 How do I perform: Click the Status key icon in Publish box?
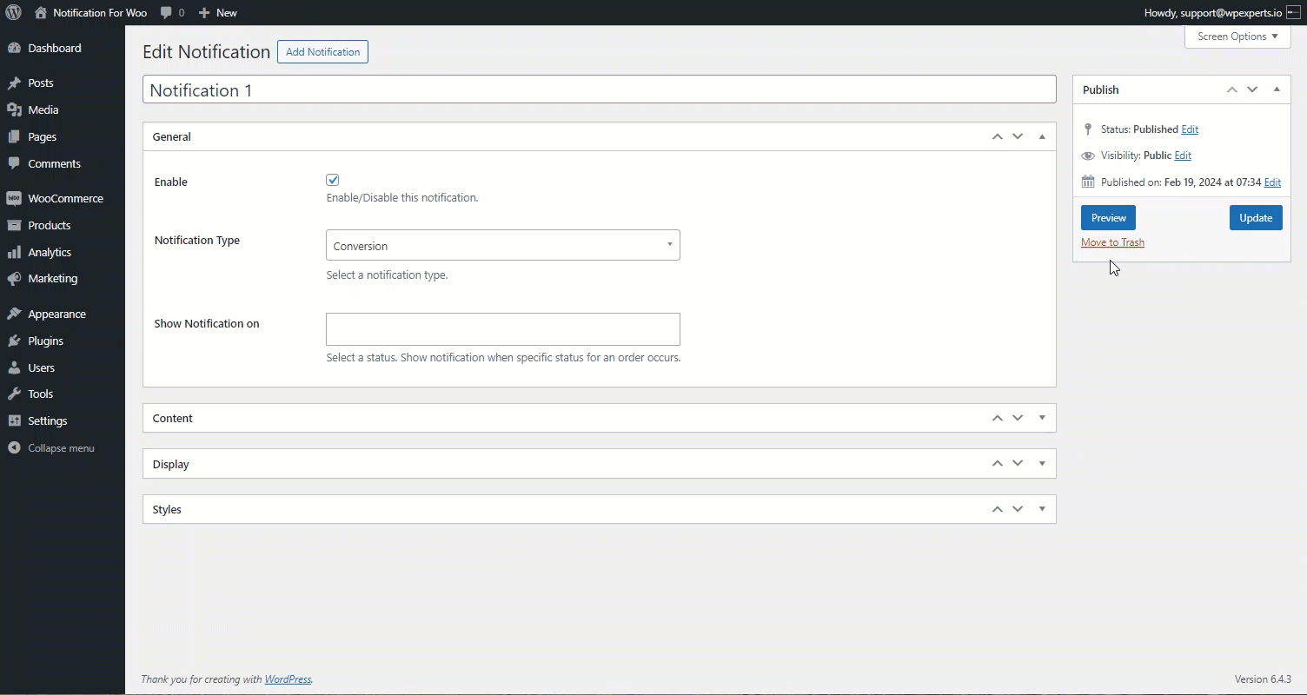click(1088, 129)
